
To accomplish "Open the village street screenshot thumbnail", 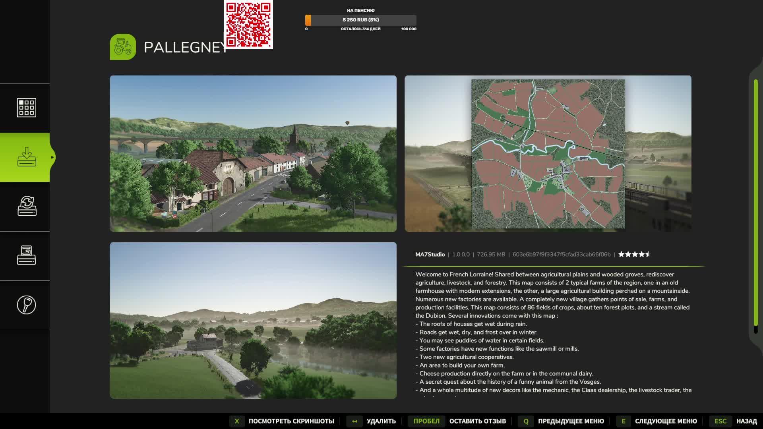I will coord(253,154).
